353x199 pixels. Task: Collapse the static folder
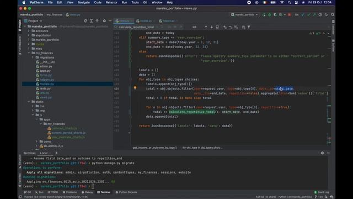point(29,102)
